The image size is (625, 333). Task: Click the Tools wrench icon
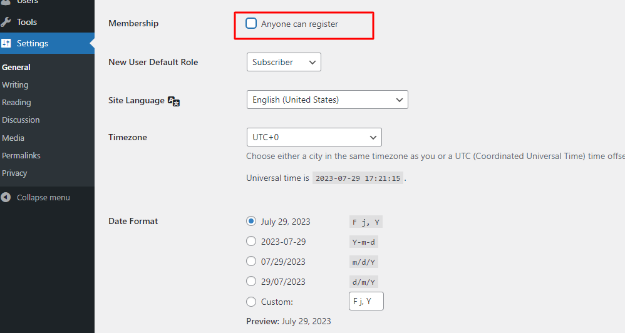(x=6, y=22)
